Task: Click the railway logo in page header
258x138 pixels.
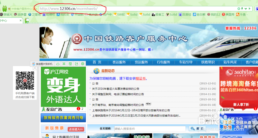Action: pos(77,39)
